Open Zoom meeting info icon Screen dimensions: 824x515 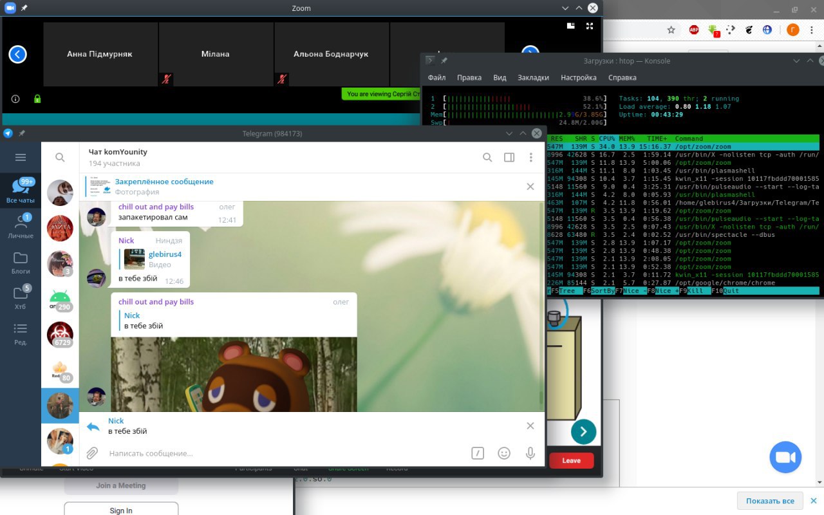coord(15,98)
